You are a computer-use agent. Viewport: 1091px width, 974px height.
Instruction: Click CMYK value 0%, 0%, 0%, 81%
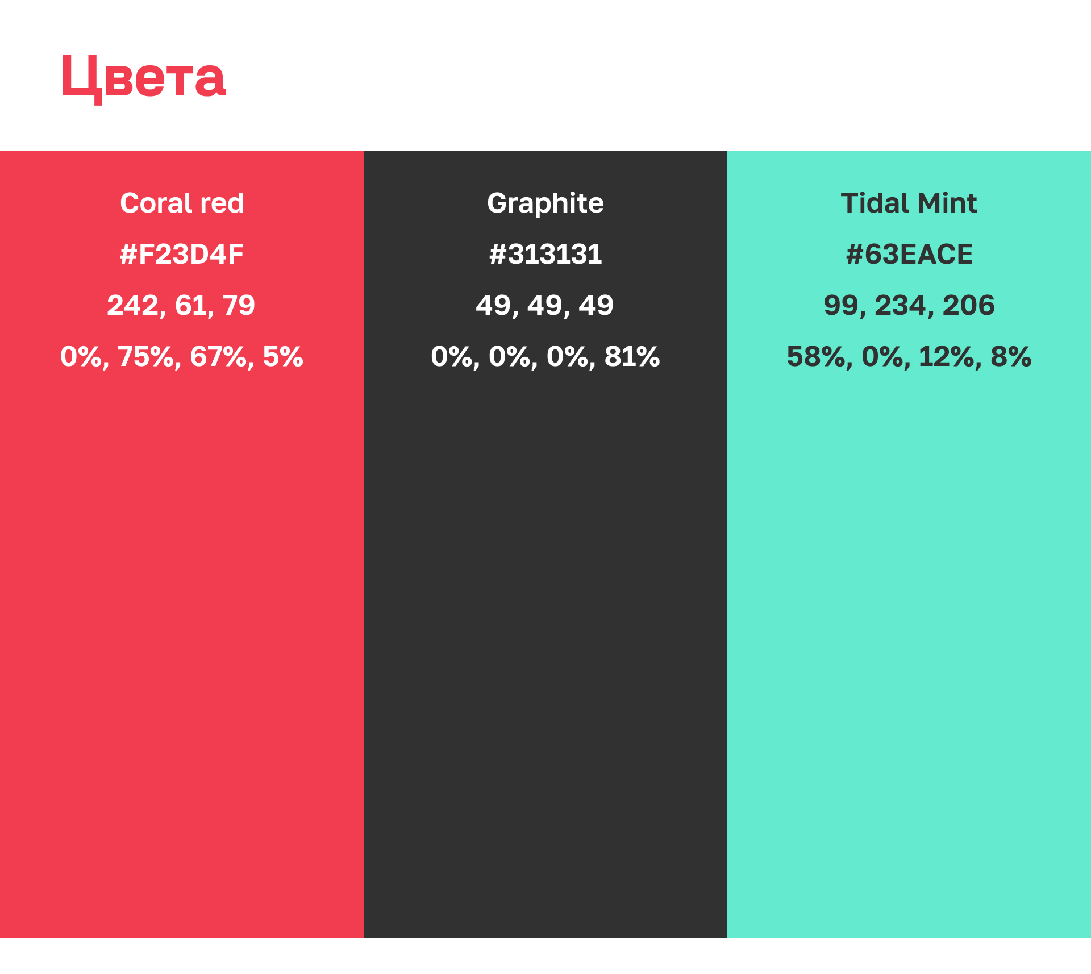[545, 356]
